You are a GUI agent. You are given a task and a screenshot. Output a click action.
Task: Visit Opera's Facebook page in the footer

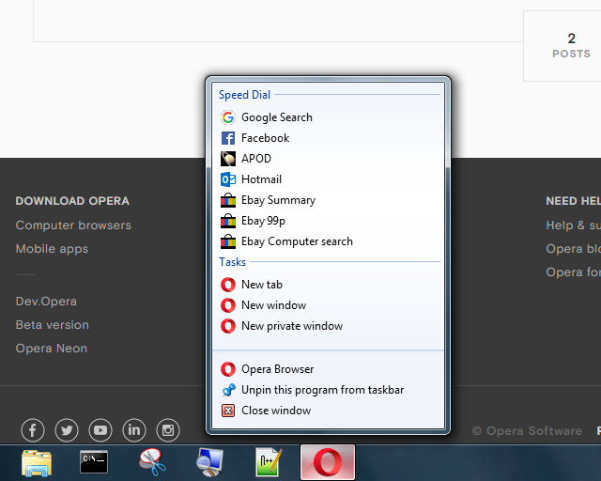pyautogui.click(x=33, y=430)
